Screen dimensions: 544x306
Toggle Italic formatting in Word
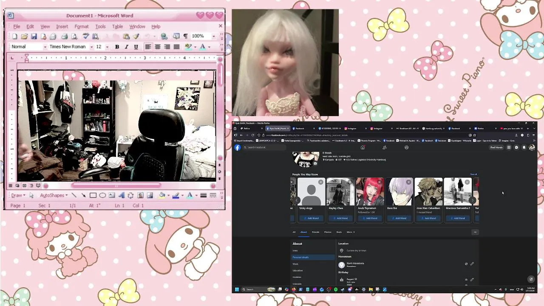tap(126, 47)
